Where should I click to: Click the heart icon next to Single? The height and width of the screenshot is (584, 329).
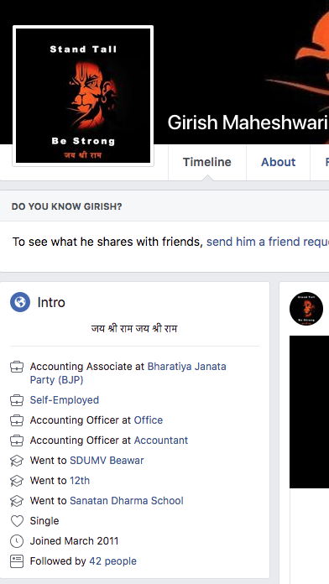pyautogui.click(x=17, y=521)
